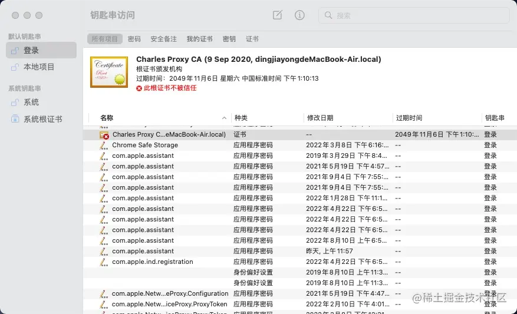Open the 我的证书 tab
This screenshot has height=314, width=517.
pyautogui.click(x=199, y=39)
